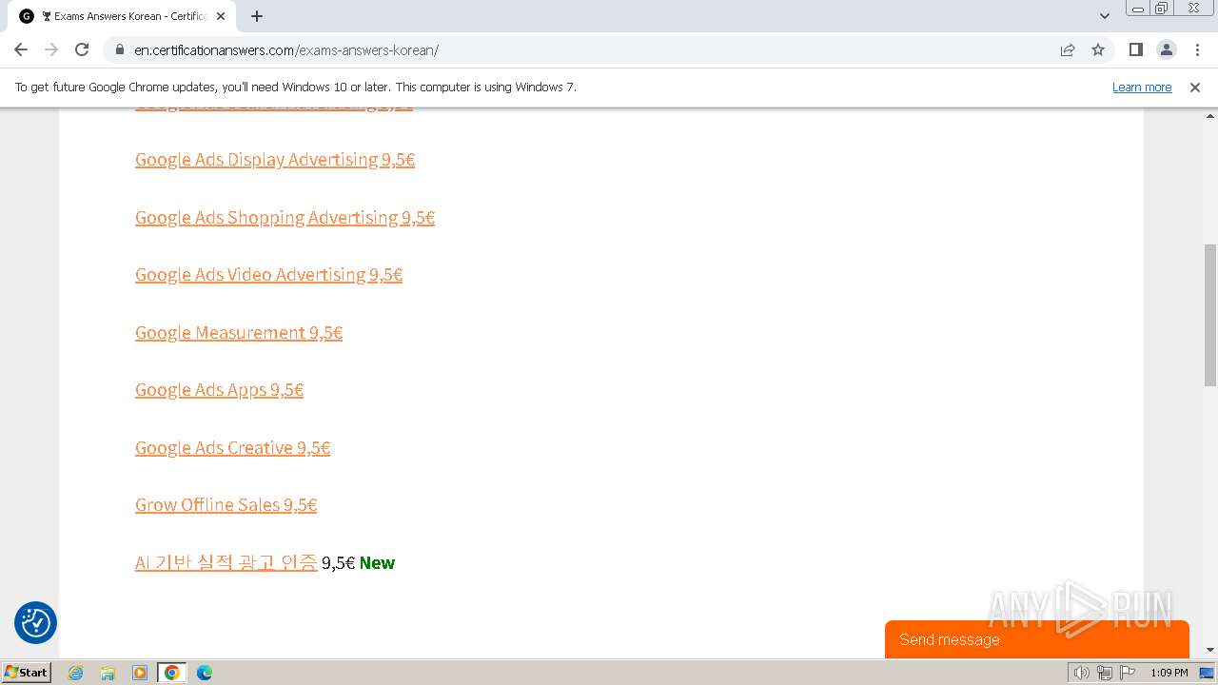The width and height of the screenshot is (1218, 685).
Task: Open the Send message chat button
Action: [x=1037, y=639]
